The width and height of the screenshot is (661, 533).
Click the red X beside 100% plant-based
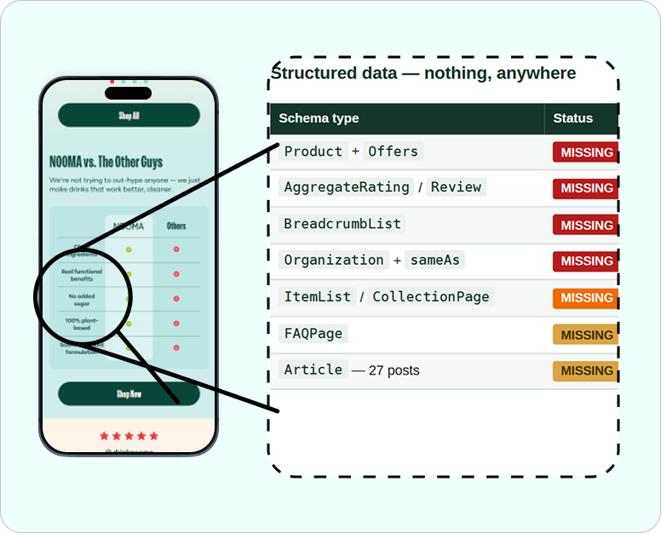point(176,324)
